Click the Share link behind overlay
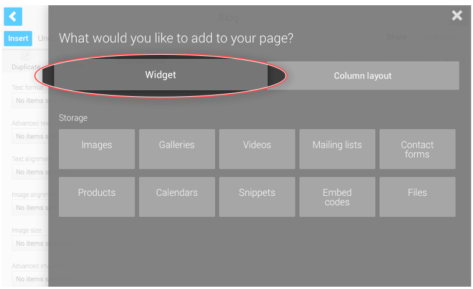Image resolution: width=473 pixels, height=289 pixels. point(396,37)
